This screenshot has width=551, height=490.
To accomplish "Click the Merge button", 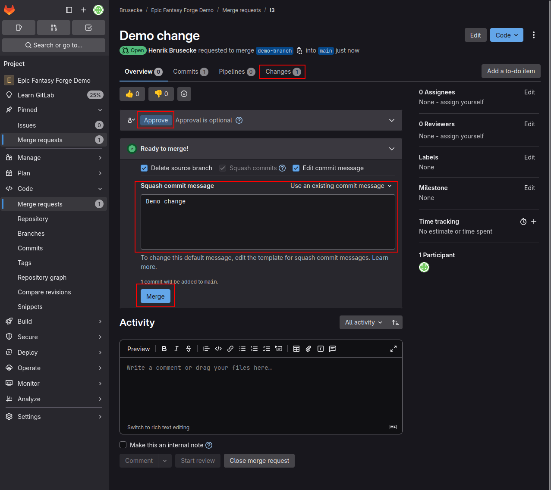I will click(155, 296).
